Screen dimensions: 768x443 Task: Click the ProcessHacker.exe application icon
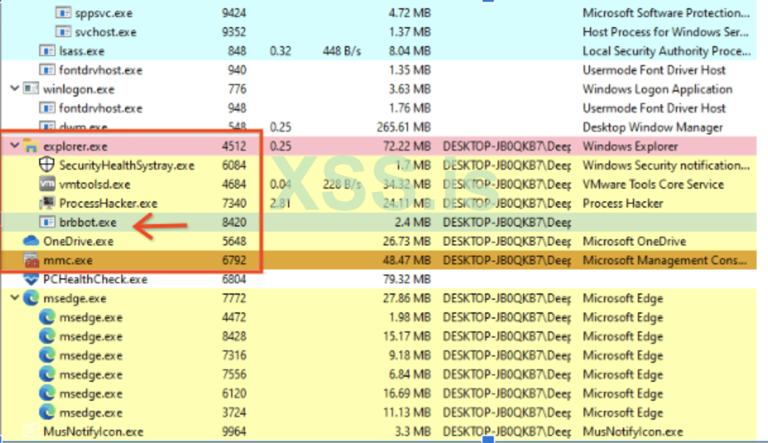[x=47, y=203]
